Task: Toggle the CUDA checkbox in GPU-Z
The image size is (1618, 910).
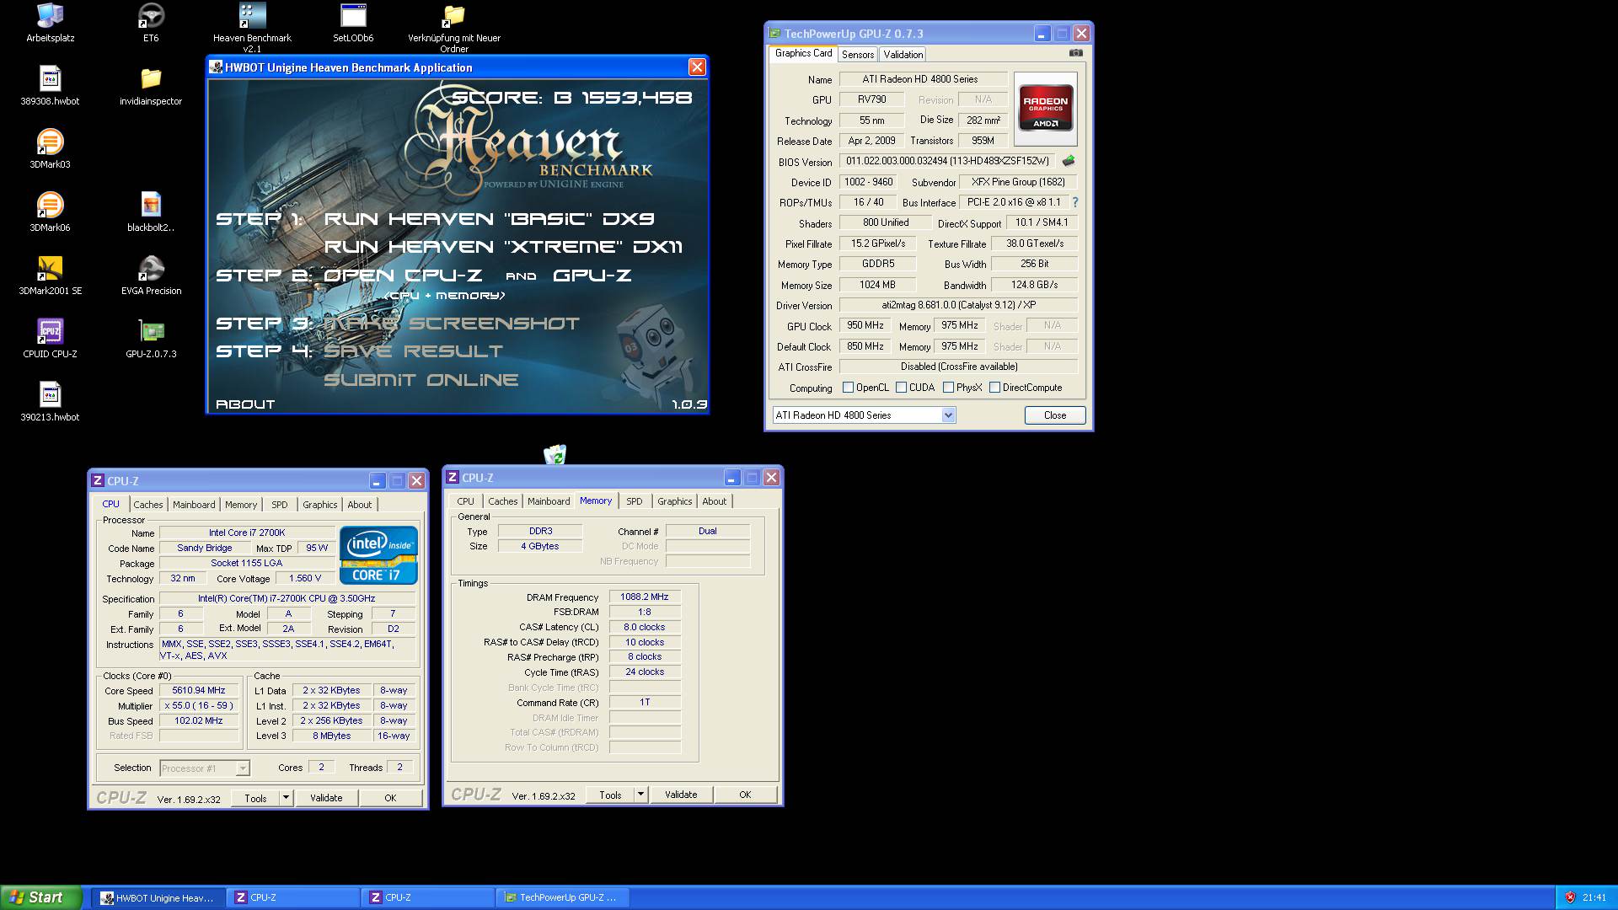Action: (x=901, y=388)
